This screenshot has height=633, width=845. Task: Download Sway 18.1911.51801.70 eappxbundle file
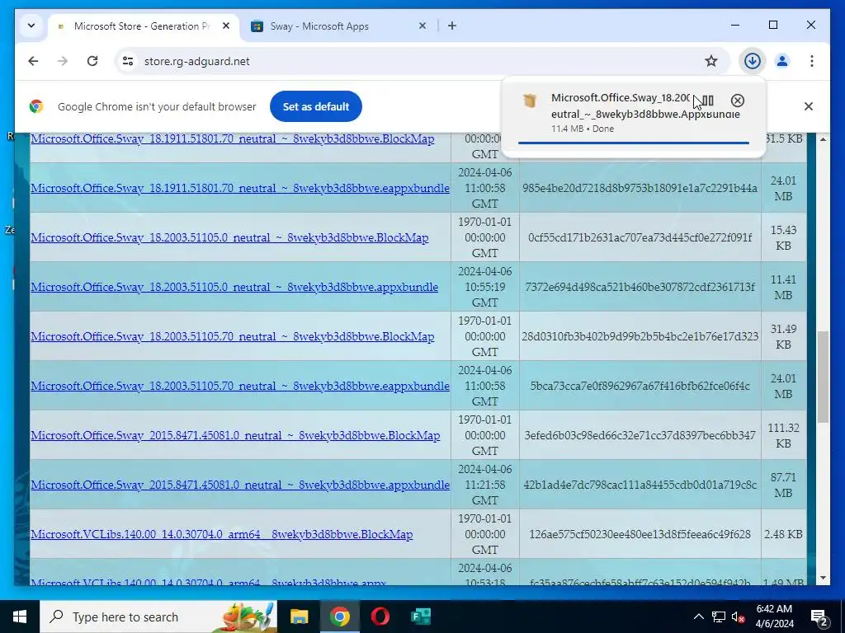(240, 189)
